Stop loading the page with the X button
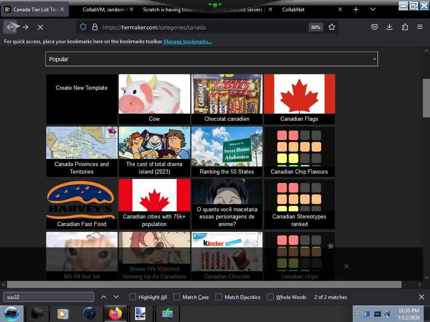Viewport: 430px width, 322px height. coord(40,27)
